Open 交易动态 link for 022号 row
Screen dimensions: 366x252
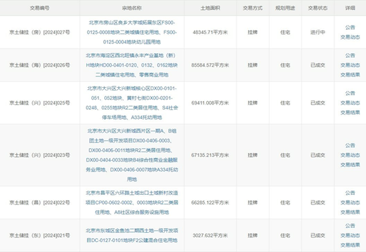tap(350, 203)
